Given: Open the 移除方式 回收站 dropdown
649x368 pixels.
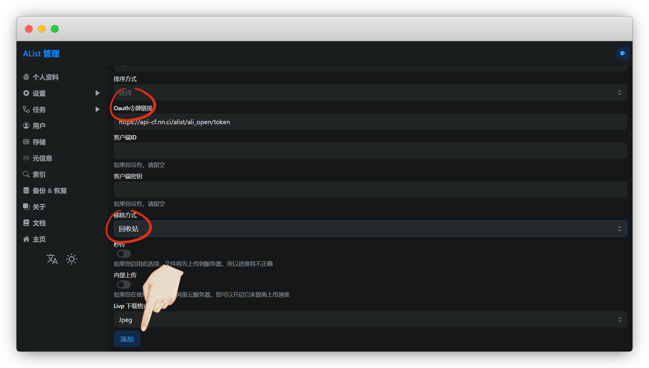Looking at the screenshot, I should pyautogui.click(x=370, y=229).
